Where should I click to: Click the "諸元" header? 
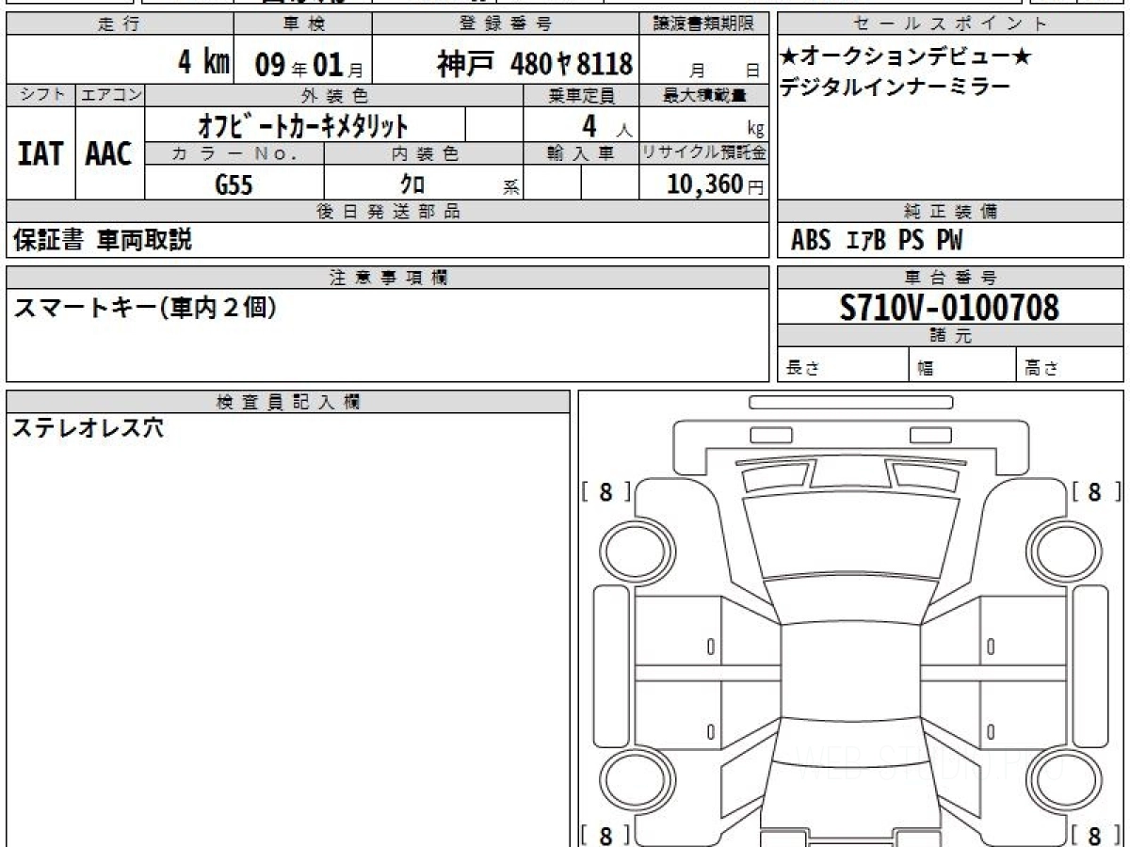coord(950,336)
